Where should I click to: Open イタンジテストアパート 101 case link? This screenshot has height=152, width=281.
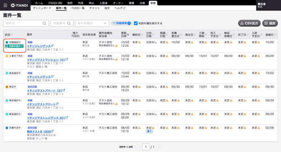click(44, 90)
